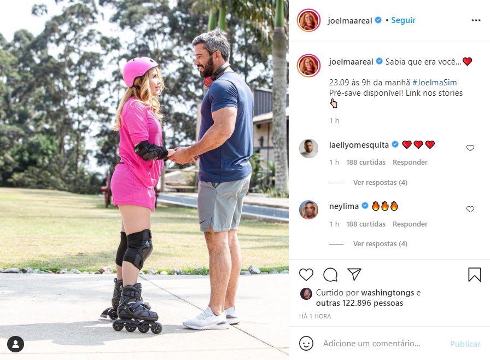Post comment with Publicar button
Viewport: 490px width, 360px height.
(x=465, y=344)
